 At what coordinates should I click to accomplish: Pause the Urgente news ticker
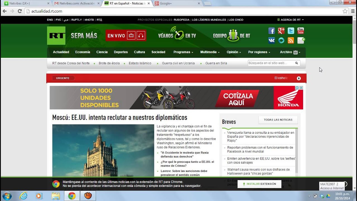click(x=299, y=78)
